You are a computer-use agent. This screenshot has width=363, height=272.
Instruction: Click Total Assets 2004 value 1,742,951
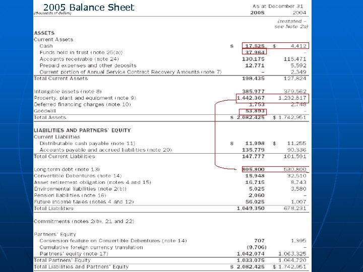292,117
